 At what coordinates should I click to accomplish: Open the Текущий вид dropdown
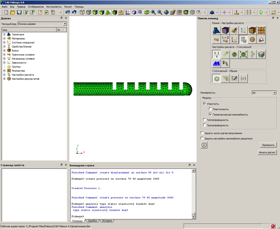point(42,24)
